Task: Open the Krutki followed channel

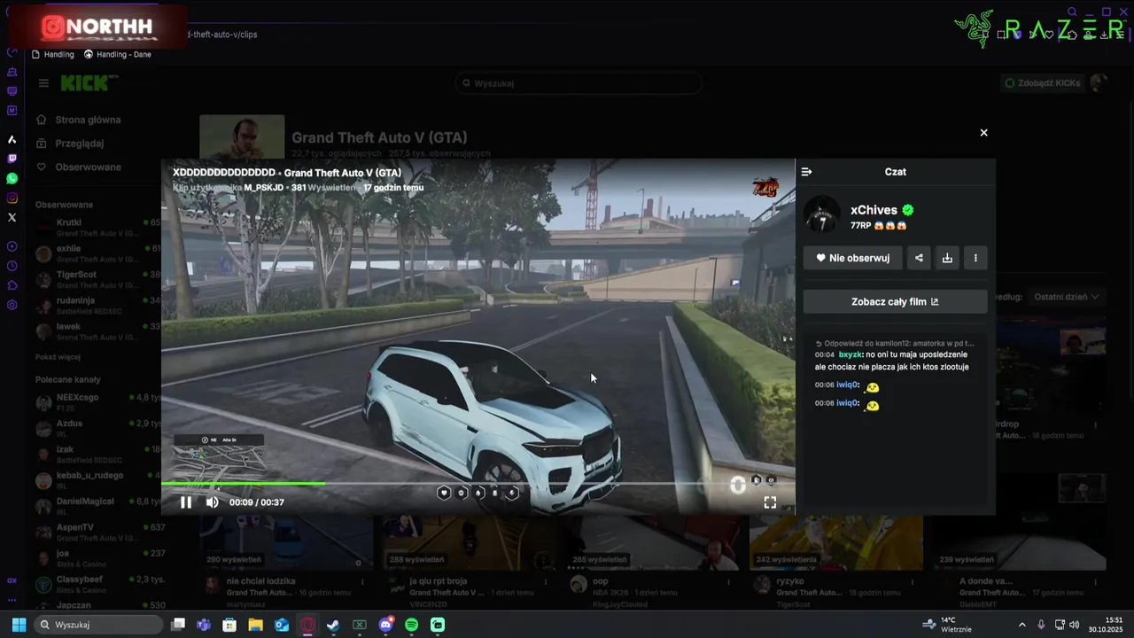Action: click(97, 228)
